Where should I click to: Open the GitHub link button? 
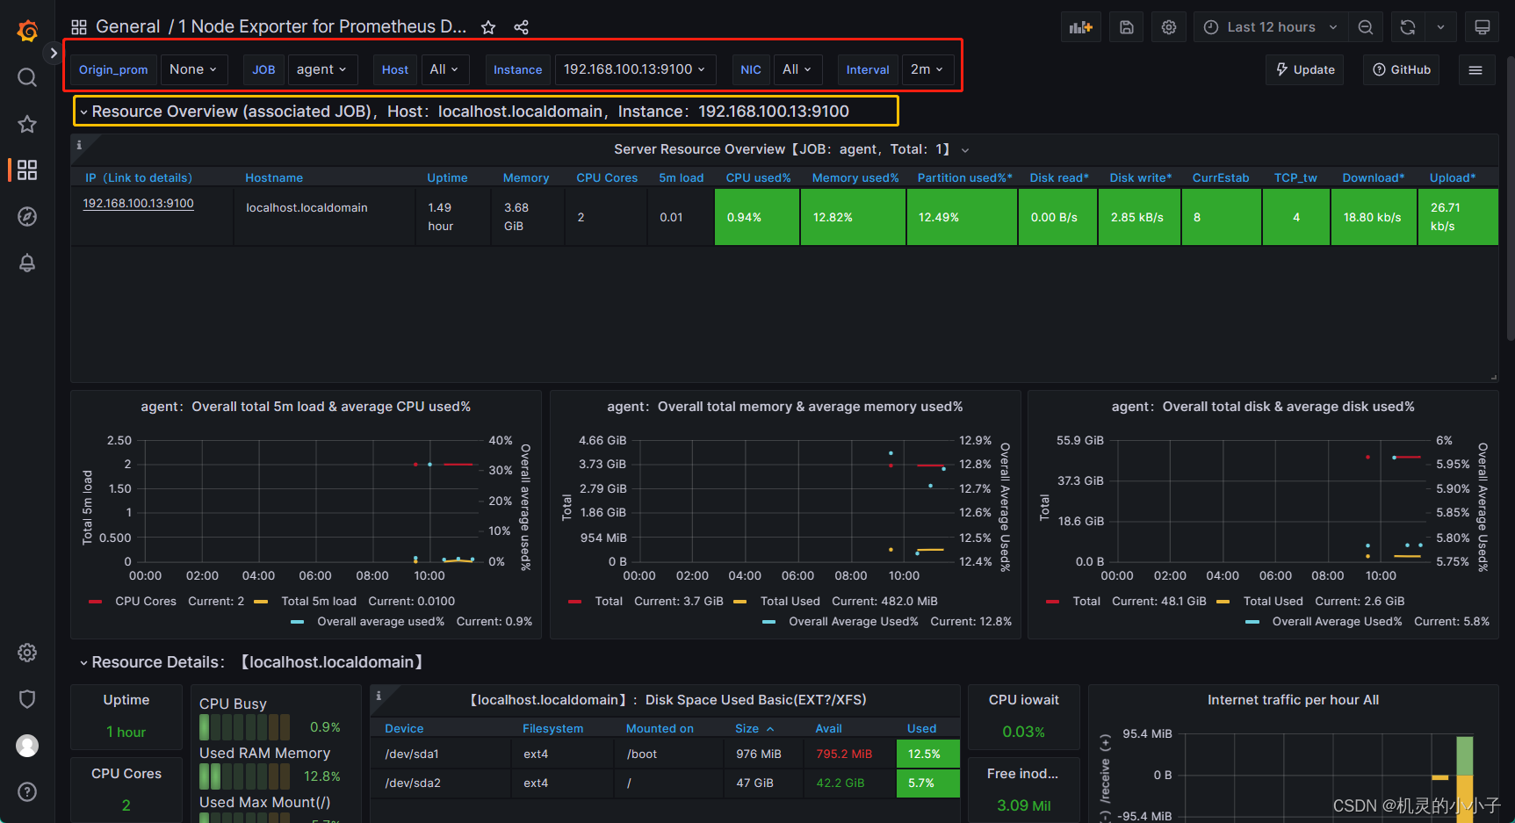click(1402, 69)
